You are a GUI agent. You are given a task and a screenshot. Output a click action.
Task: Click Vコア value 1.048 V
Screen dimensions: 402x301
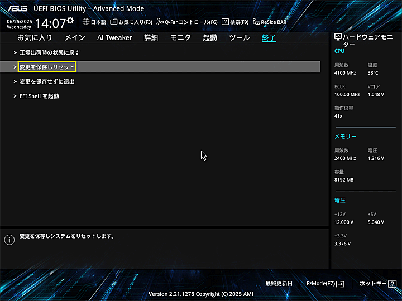pos(376,94)
